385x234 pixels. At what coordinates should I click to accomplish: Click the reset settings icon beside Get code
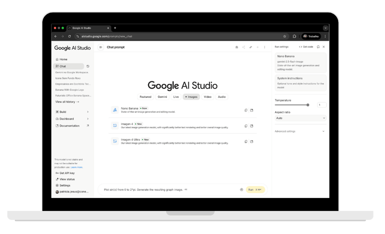318,47
